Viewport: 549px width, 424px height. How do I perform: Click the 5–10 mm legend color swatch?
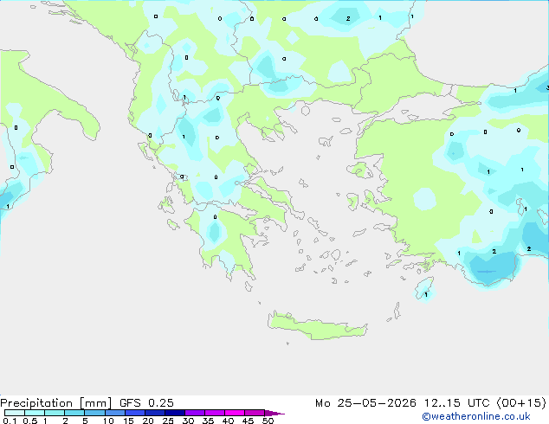(x=94, y=413)
